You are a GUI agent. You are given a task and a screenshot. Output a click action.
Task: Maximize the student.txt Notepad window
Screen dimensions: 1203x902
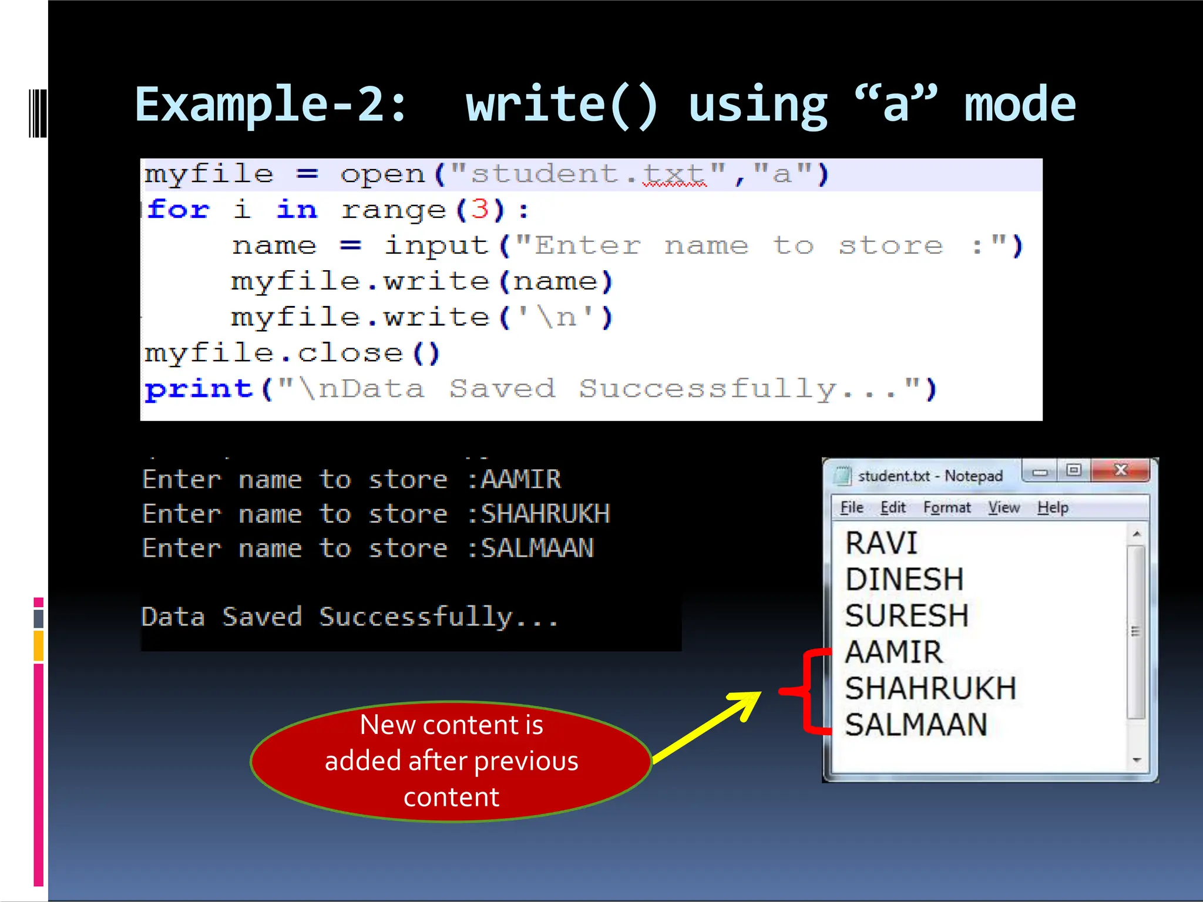click(1074, 470)
